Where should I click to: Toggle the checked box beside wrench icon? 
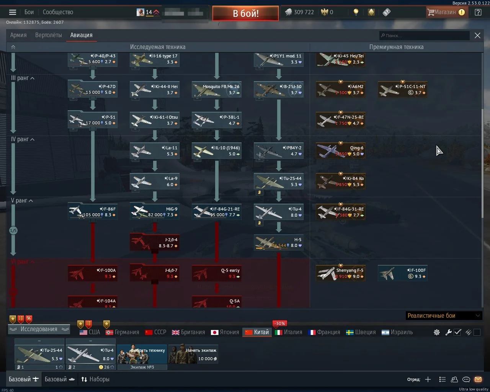coord(457,332)
